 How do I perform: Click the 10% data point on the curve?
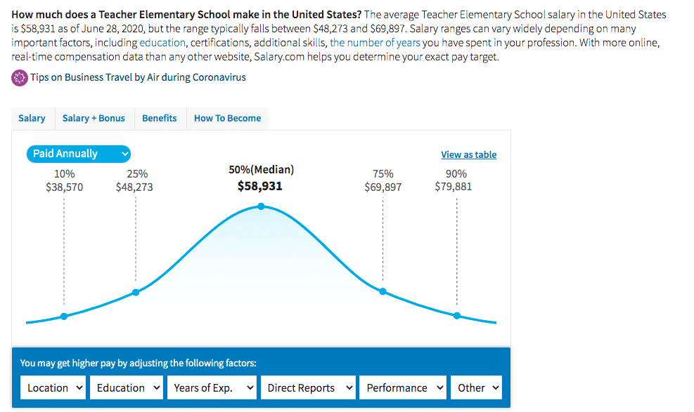click(65, 316)
